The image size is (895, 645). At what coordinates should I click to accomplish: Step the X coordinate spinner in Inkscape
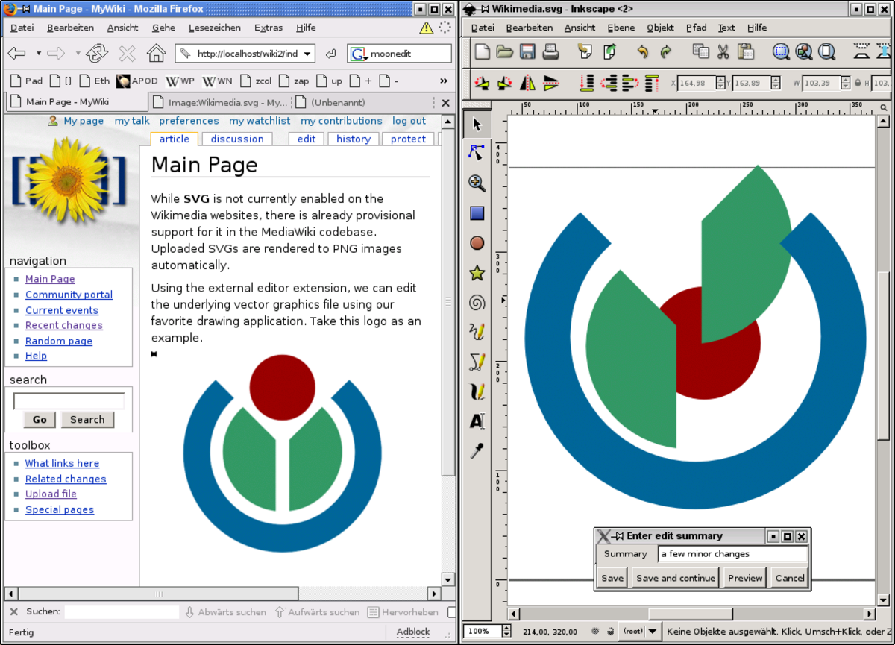pos(720,83)
